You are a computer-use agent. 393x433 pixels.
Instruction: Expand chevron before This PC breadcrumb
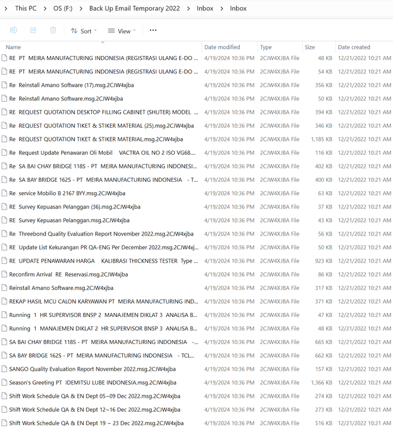coord(6,9)
